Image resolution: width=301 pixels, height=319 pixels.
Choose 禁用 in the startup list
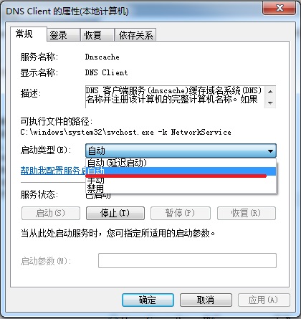[181, 189]
